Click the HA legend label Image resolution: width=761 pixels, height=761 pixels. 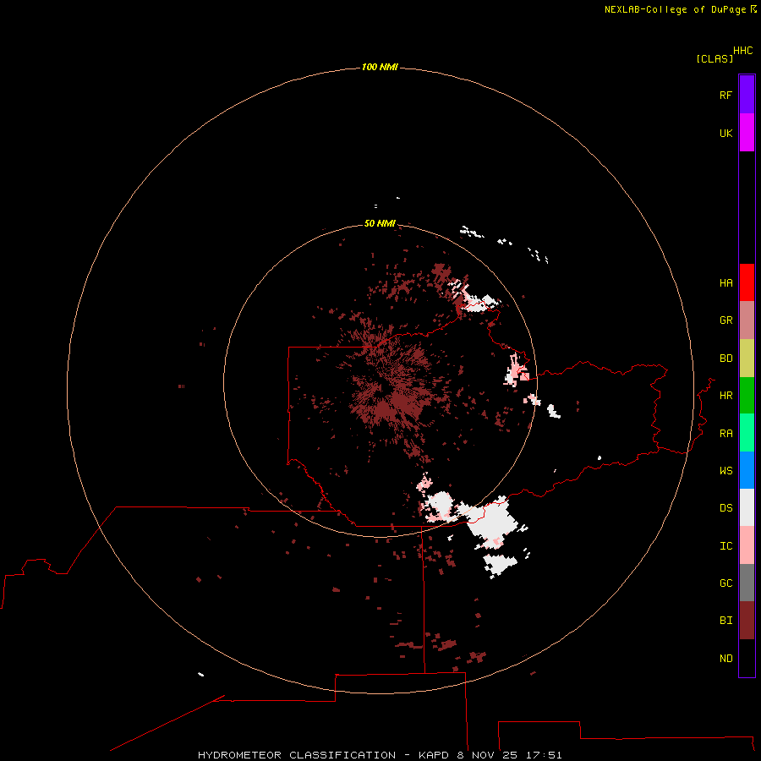(x=725, y=282)
